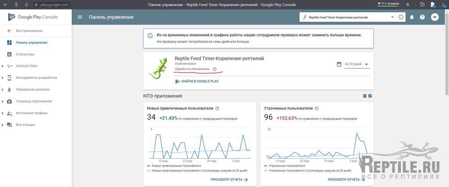The width and height of the screenshot is (449, 187).
Task: Click help icon next to Обработка обновления
Action: pyautogui.click(x=214, y=69)
